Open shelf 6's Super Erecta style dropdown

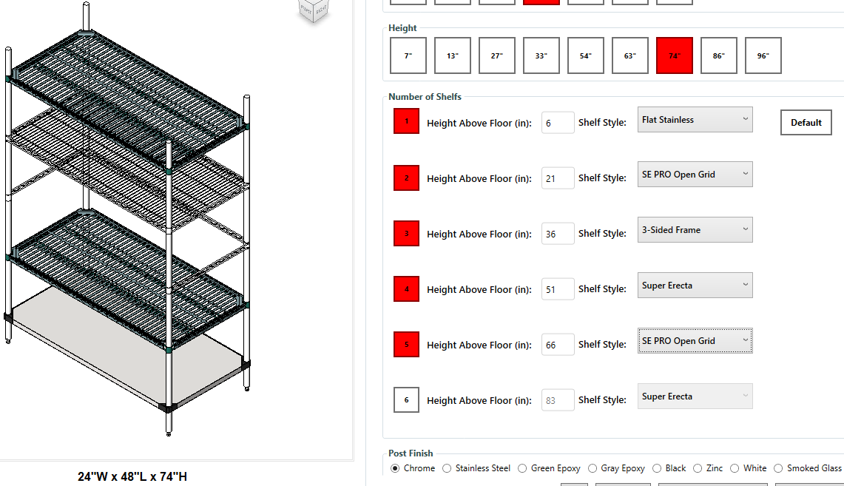tap(695, 396)
